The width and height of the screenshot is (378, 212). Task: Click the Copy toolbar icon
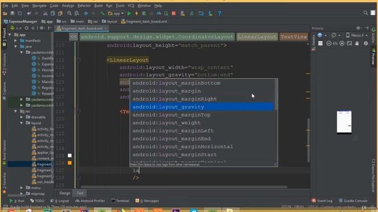pos(53,14)
